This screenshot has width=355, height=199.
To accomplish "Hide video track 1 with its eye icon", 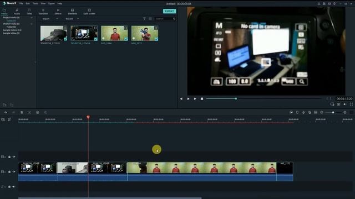I will click(x=14, y=172).
